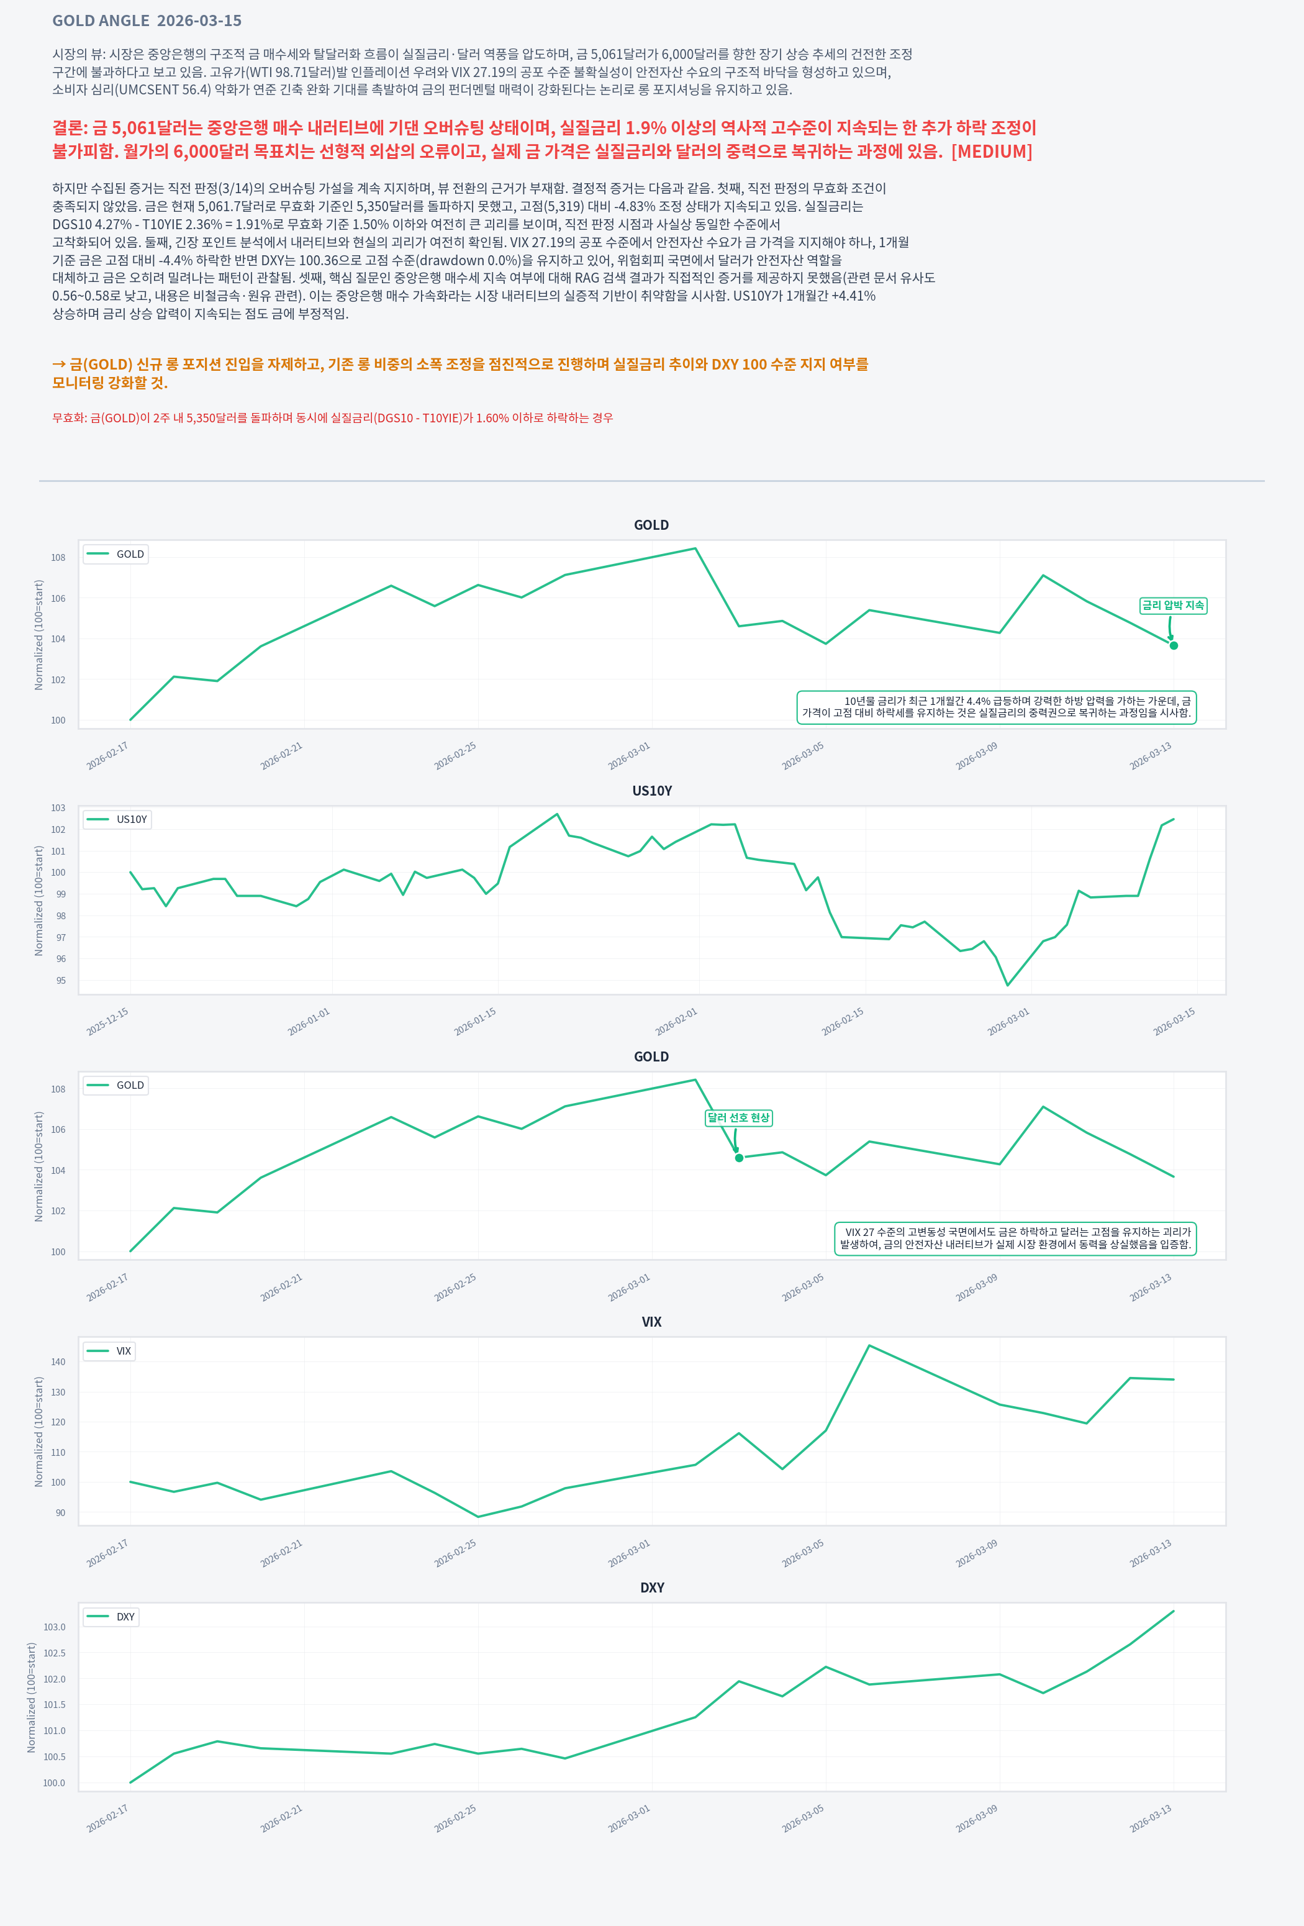
Task: Click the US10Y legend line swatch
Action: pos(97,820)
